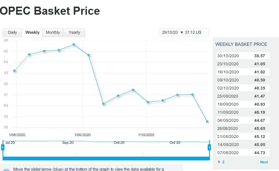Select the 30/10/2020 row in the table

coord(243,56)
